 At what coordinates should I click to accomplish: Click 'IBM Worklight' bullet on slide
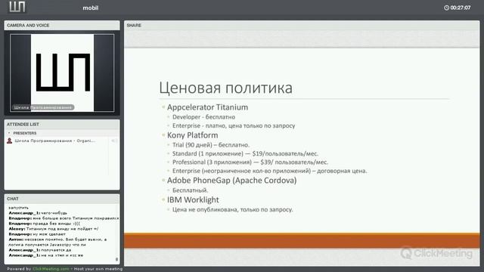coord(193,199)
